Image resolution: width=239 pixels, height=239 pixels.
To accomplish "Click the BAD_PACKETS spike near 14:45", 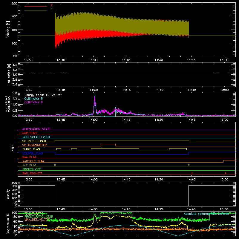I will (x=192, y=173).
